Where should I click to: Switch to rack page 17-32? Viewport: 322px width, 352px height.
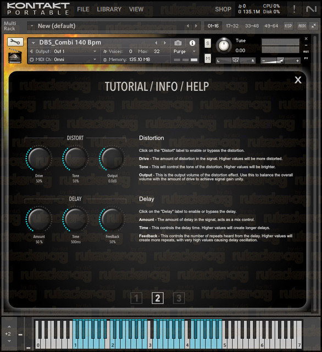[232, 26]
